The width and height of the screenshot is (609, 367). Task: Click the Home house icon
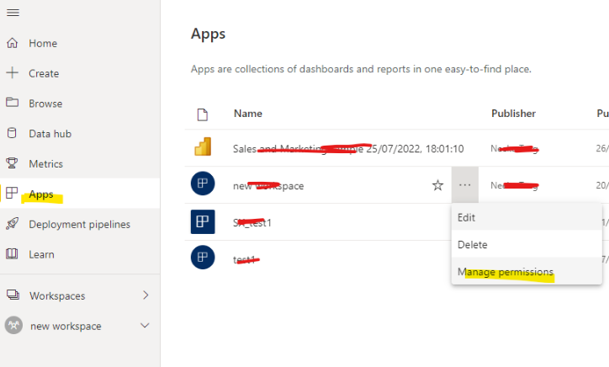[x=13, y=43]
